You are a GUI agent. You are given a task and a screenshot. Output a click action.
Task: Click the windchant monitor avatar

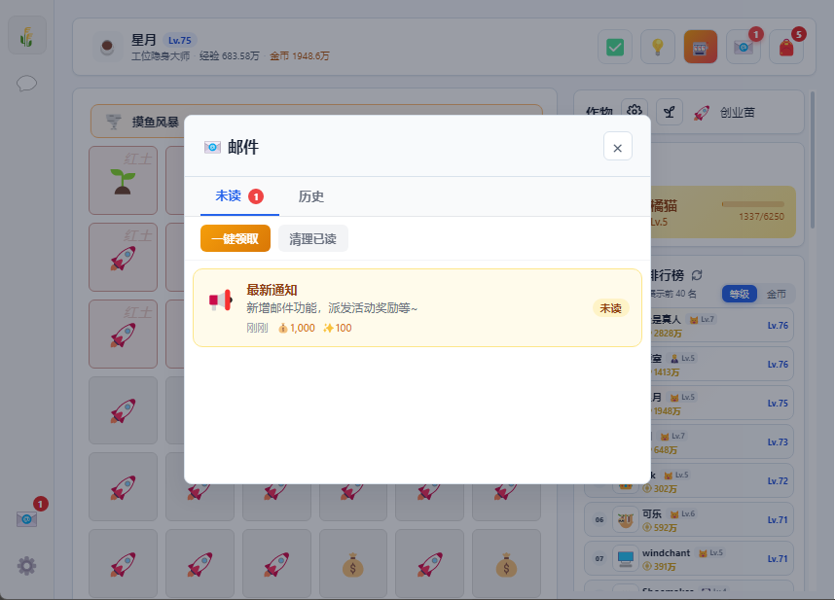tap(625, 558)
